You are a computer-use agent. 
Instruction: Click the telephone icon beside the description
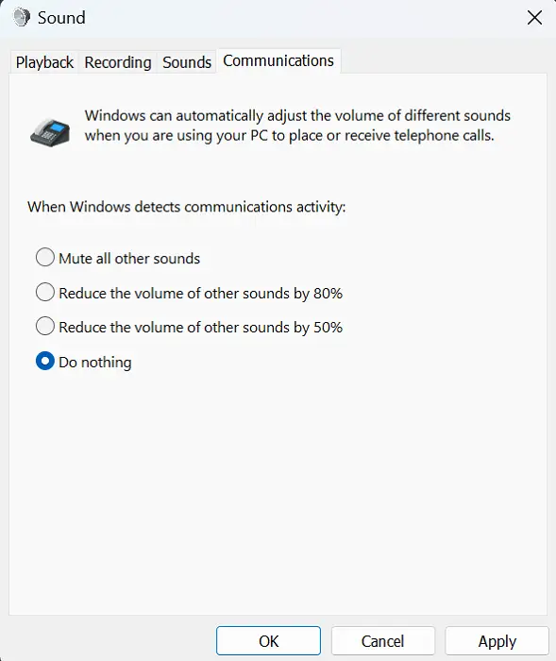[x=50, y=133]
